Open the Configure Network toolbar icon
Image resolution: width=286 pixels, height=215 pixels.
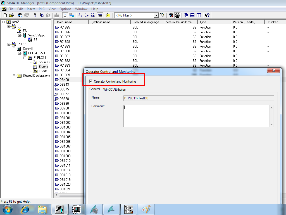click(171, 15)
